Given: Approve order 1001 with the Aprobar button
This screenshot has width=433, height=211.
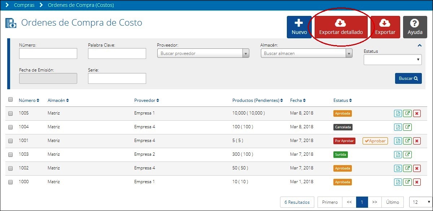Looking at the screenshot, I should pyautogui.click(x=375, y=141).
